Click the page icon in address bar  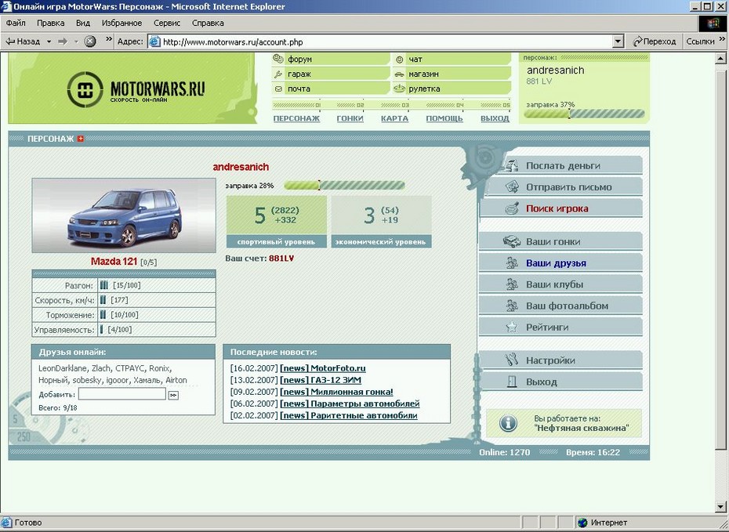point(154,42)
